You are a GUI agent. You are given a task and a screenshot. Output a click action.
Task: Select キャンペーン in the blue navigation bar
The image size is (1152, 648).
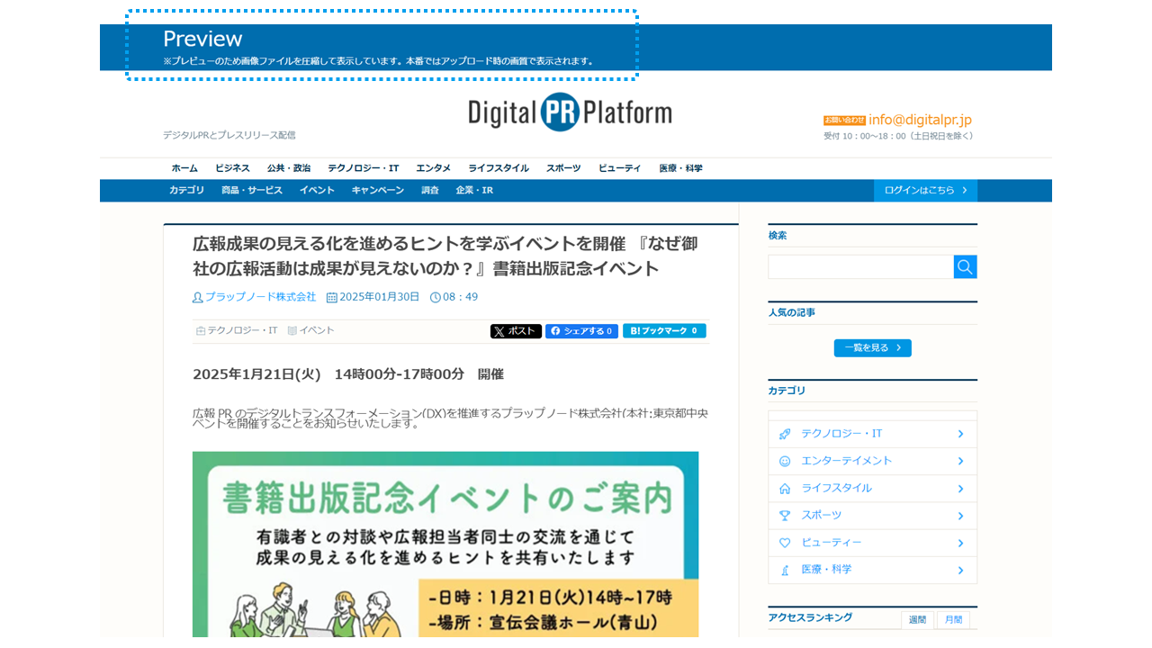377,191
